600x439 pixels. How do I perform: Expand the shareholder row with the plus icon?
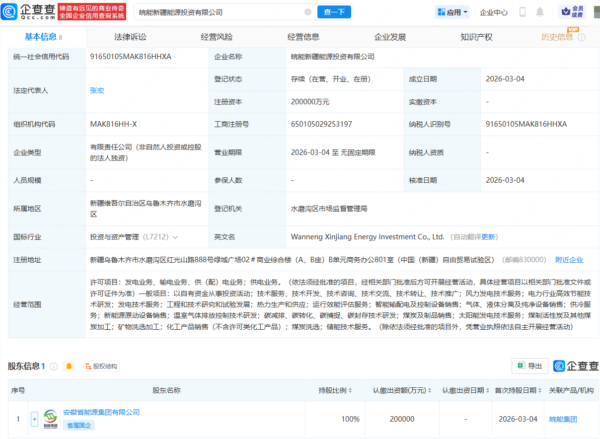coord(34,419)
